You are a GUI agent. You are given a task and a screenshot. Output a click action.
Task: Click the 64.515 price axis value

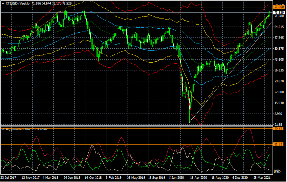279,27
